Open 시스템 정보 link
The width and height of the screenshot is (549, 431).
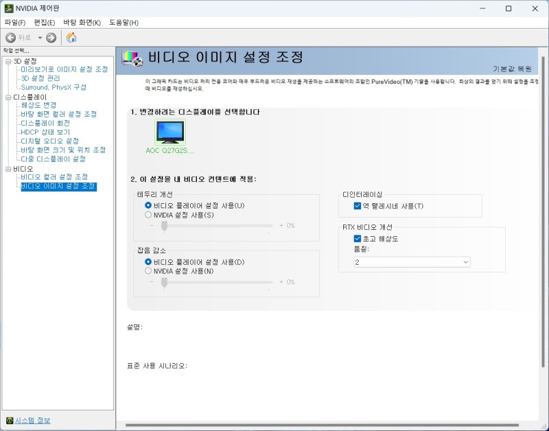(32, 420)
